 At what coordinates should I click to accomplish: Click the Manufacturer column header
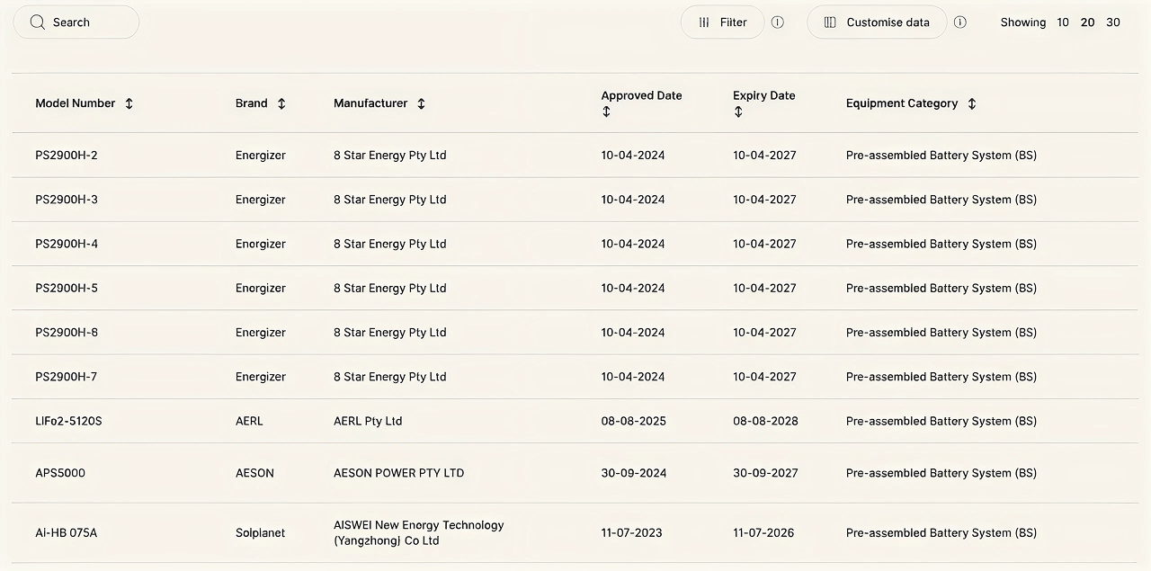click(x=370, y=103)
